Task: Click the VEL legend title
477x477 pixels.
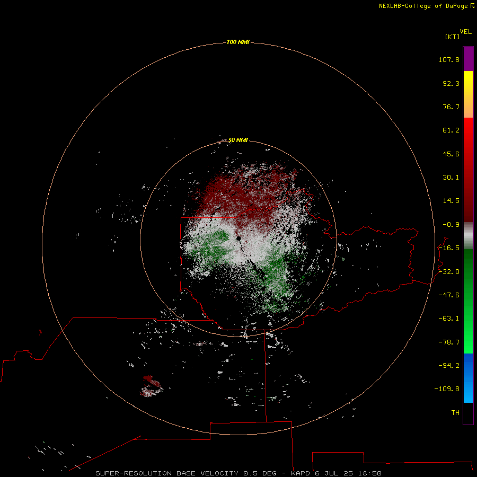Action: point(465,32)
